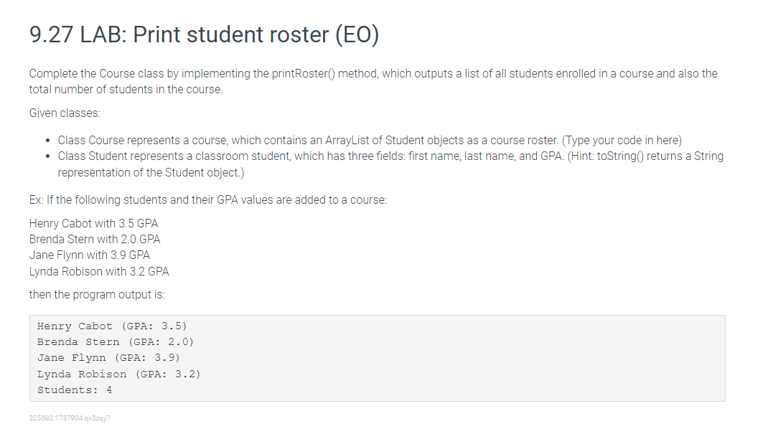The width and height of the screenshot is (763, 429).
Task: Click the sentence 'Ex: If the following students'
Action: 207,200
